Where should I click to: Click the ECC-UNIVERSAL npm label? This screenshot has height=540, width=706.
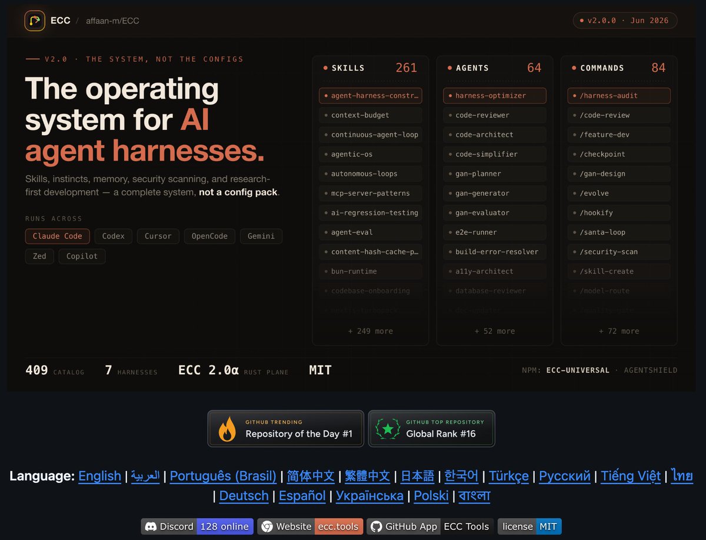(578, 370)
